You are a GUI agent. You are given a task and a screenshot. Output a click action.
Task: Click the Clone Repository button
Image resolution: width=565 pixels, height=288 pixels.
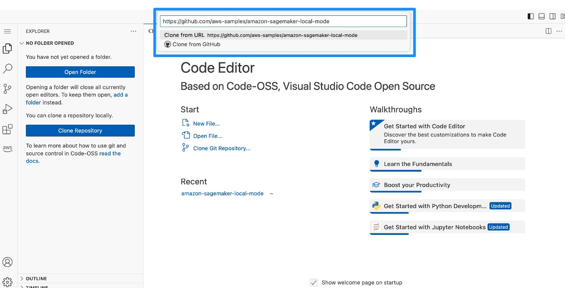click(80, 130)
